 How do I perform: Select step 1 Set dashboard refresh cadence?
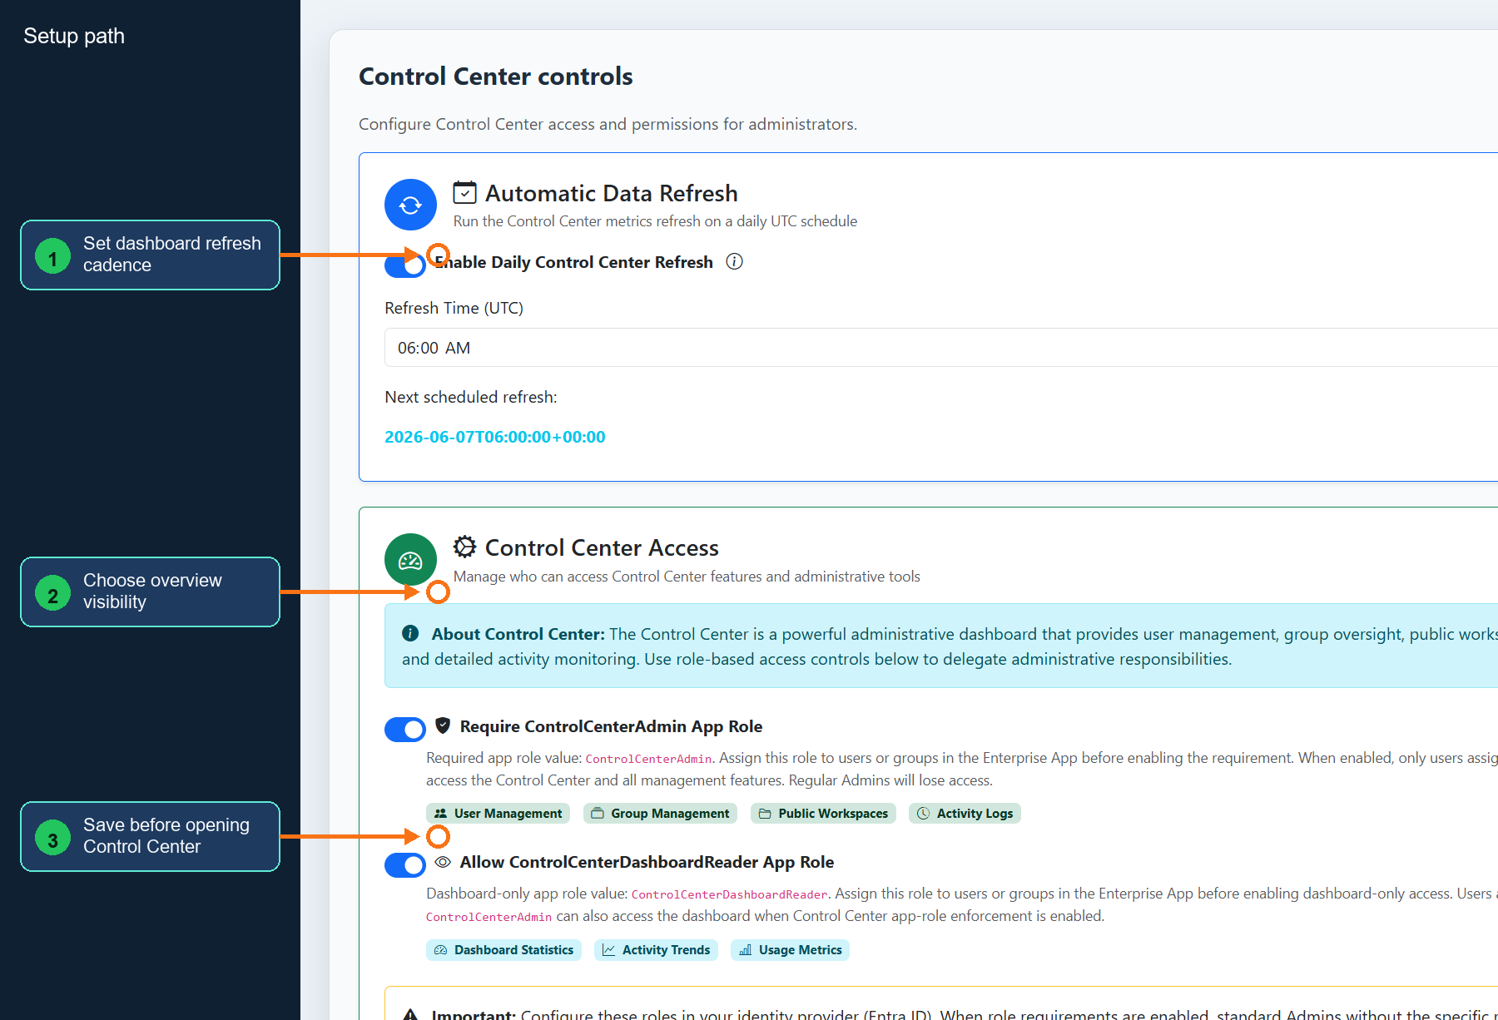(x=150, y=255)
